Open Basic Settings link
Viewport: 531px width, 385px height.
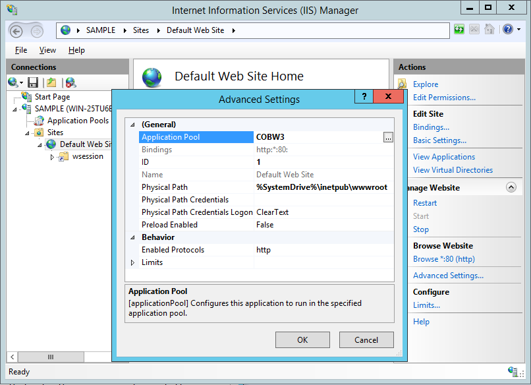tap(439, 140)
